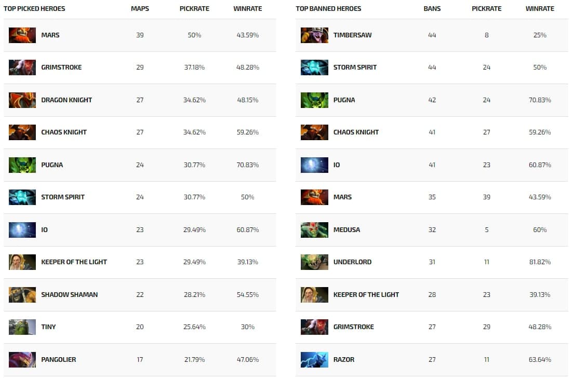Click the Dragon Knight hero portrait
Image resolution: width=573 pixels, height=380 pixels.
pyautogui.click(x=22, y=100)
